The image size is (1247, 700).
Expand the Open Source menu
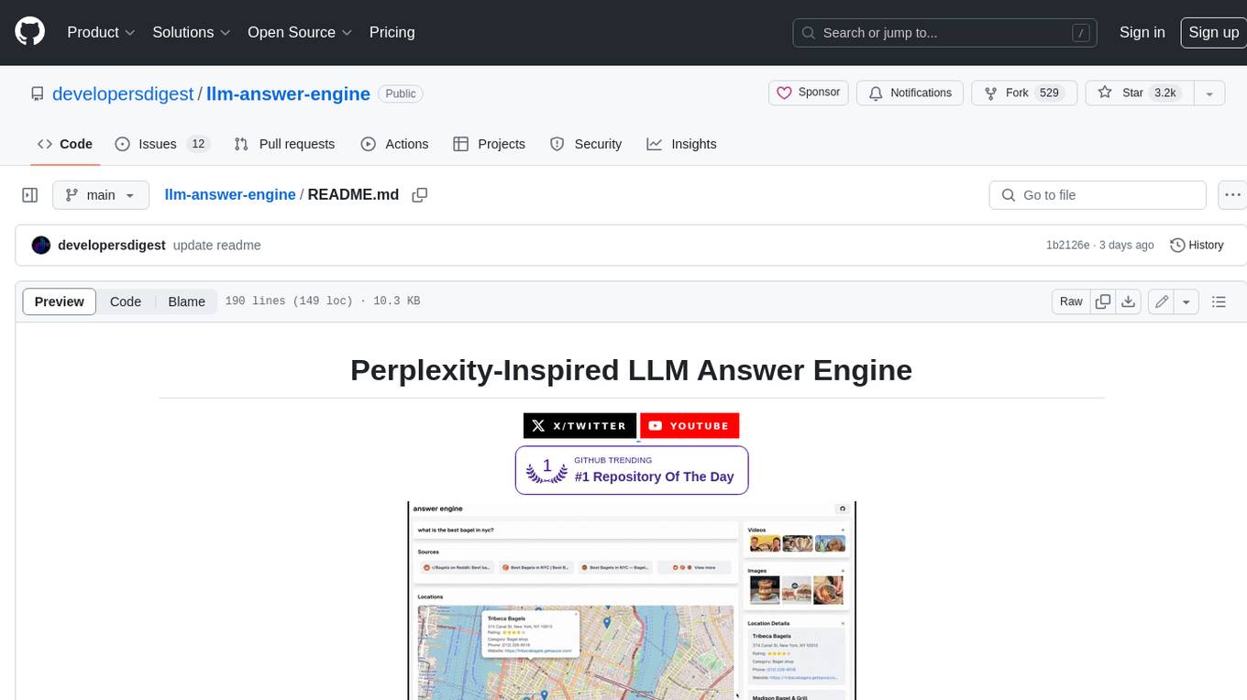coord(300,32)
